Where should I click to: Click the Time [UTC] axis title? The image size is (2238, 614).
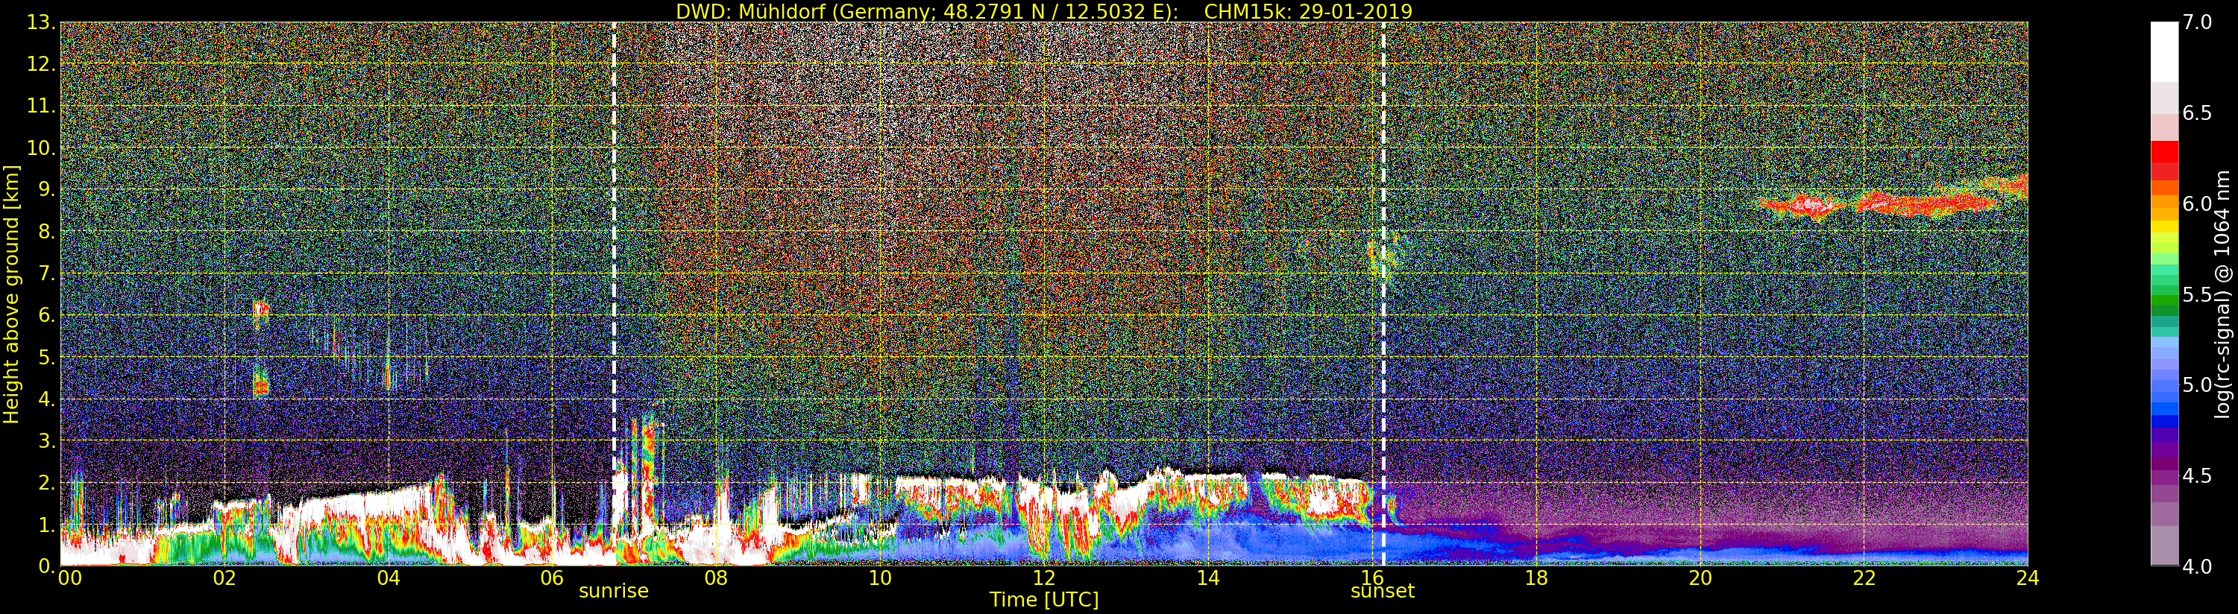click(1043, 600)
